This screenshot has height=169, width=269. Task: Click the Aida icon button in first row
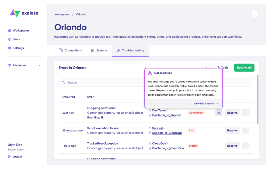pos(219,113)
